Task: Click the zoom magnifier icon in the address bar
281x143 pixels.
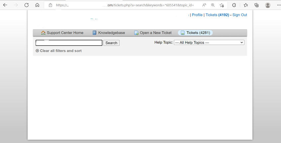Action: (213, 5)
